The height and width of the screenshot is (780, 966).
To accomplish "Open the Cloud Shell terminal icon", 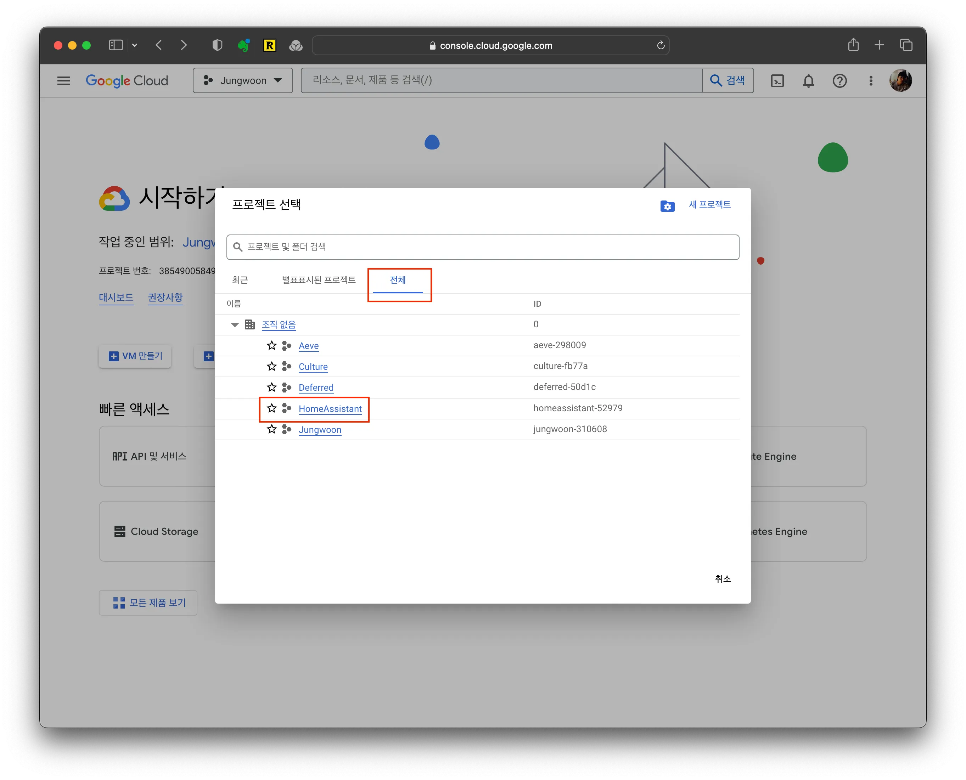I will tap(777, 80).
